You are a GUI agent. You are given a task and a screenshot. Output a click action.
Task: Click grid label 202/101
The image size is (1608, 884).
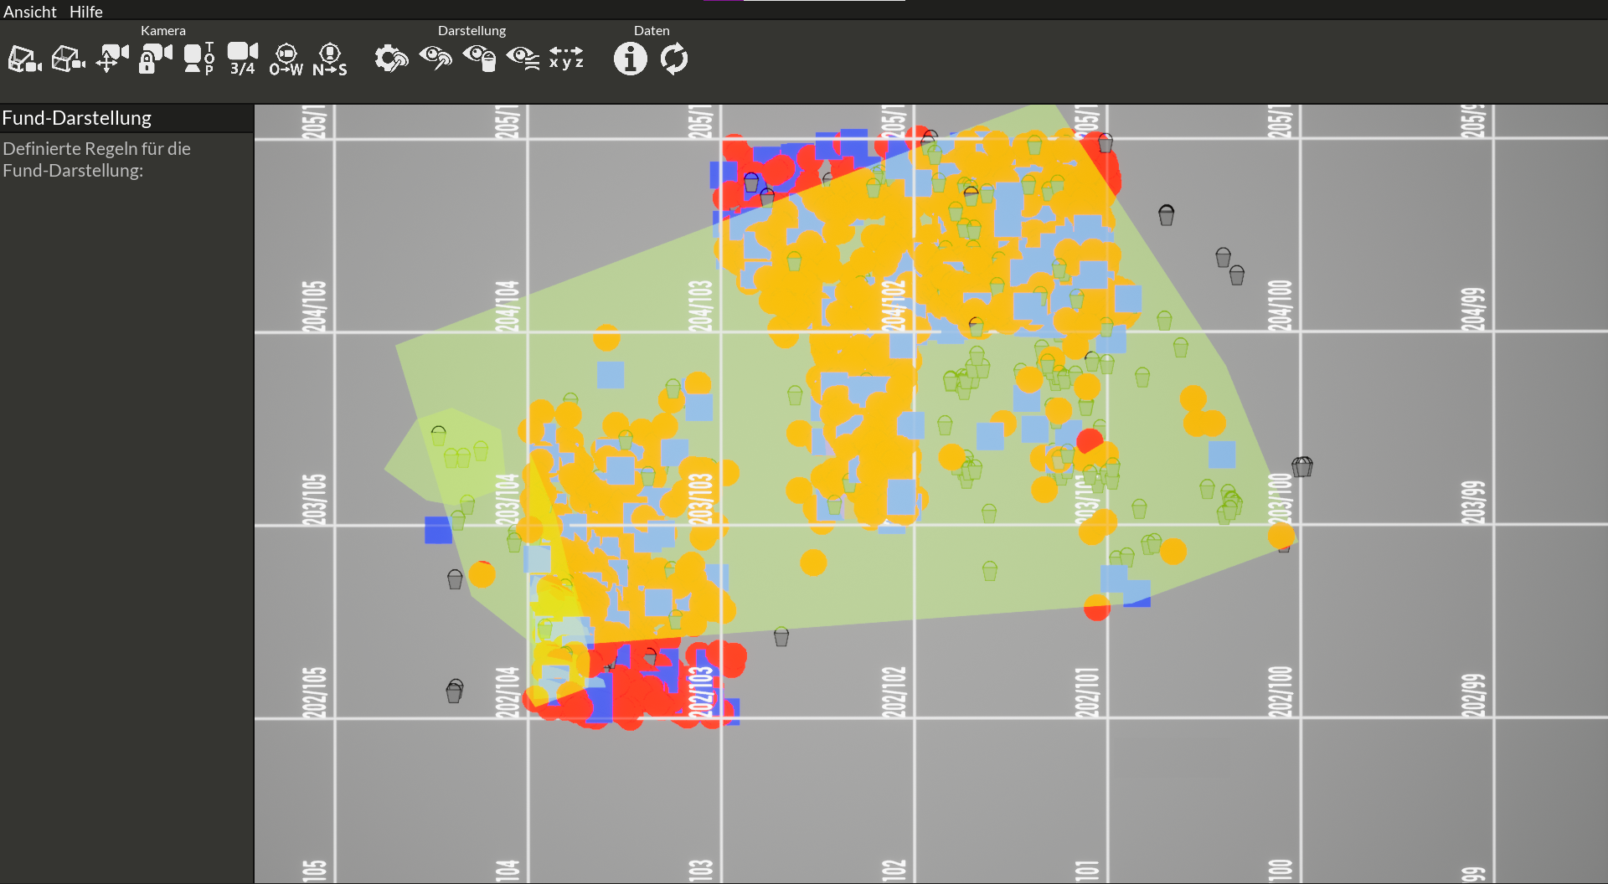[x=1087, y=691]
